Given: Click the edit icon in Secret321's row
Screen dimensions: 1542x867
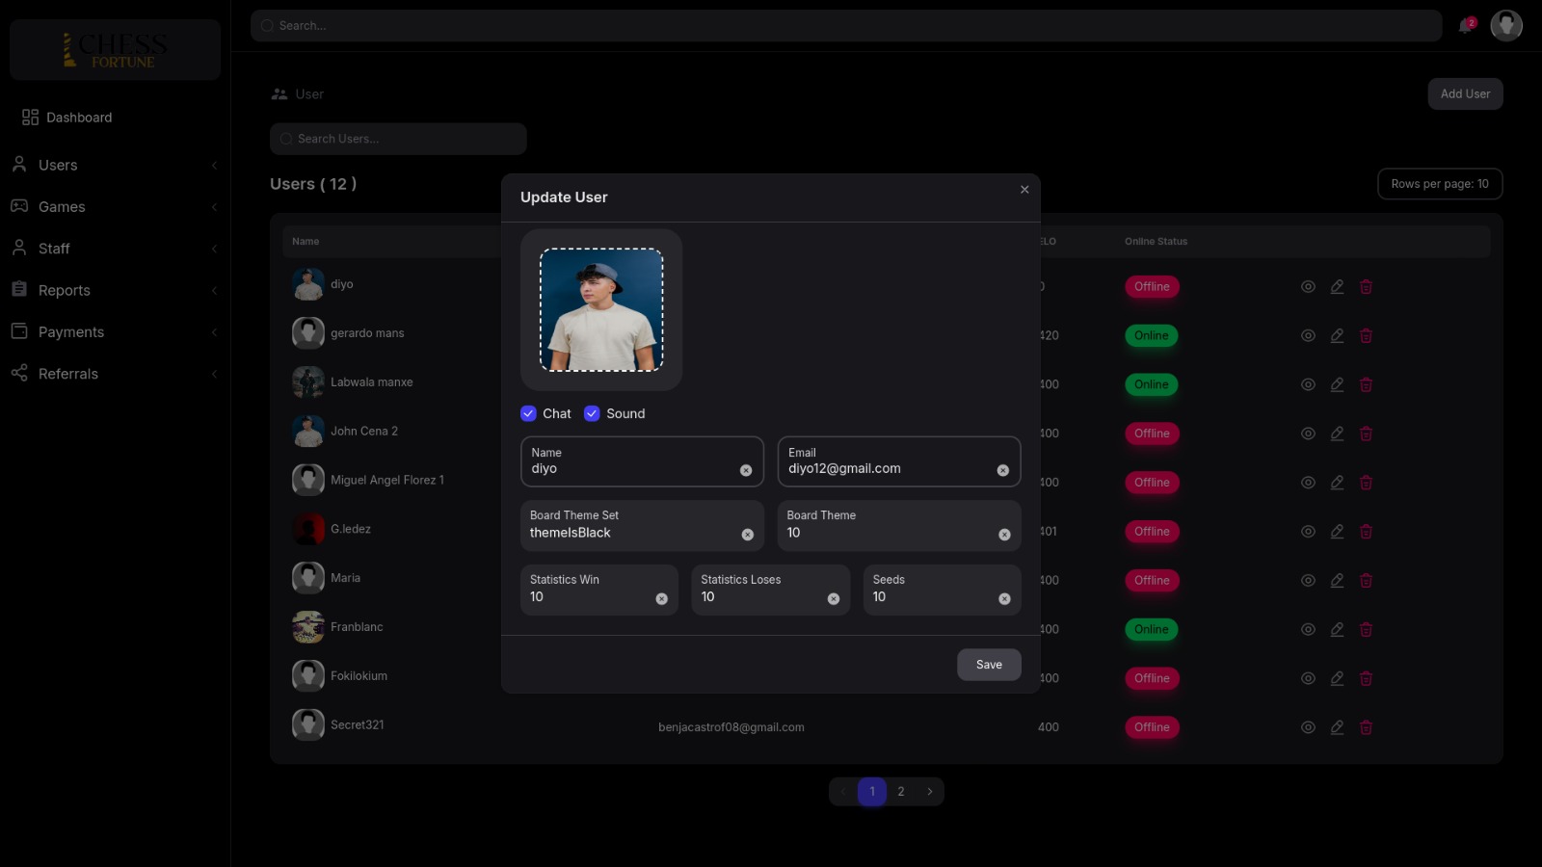Looking at the screenshot, I should (1337, 727).
